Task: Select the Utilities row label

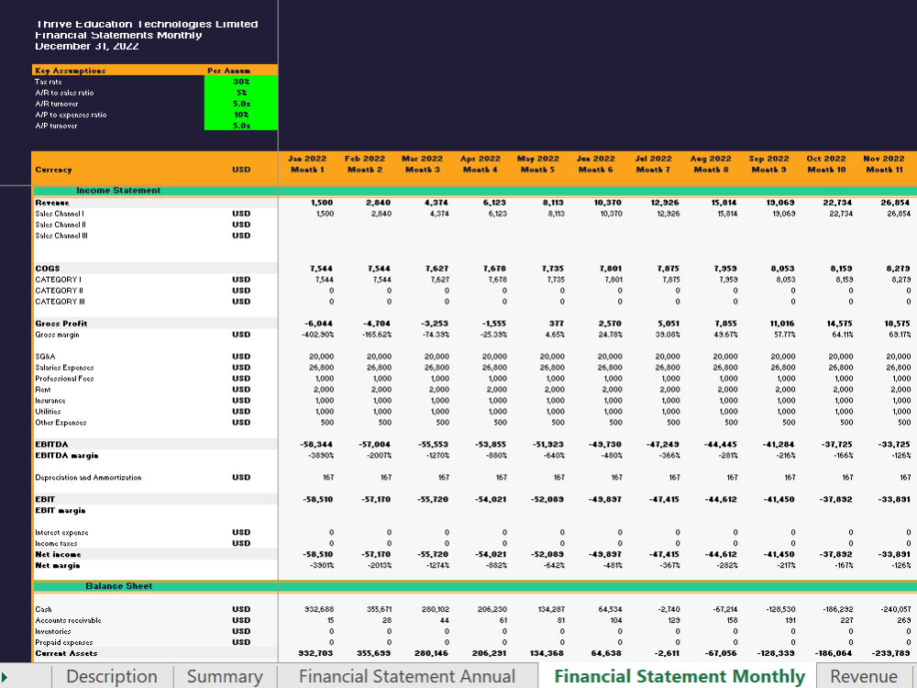Action: pos(48,411)
